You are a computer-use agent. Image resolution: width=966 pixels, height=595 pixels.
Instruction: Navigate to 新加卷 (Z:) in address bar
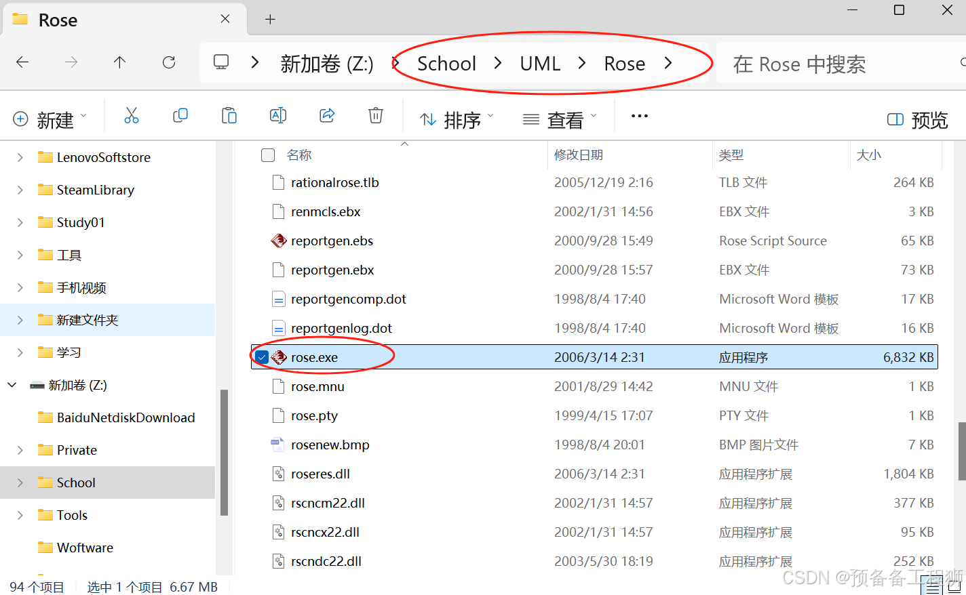[x=327, y=64]
